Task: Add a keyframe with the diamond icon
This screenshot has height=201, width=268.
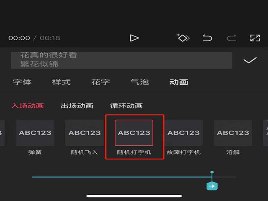Action: 183,38
